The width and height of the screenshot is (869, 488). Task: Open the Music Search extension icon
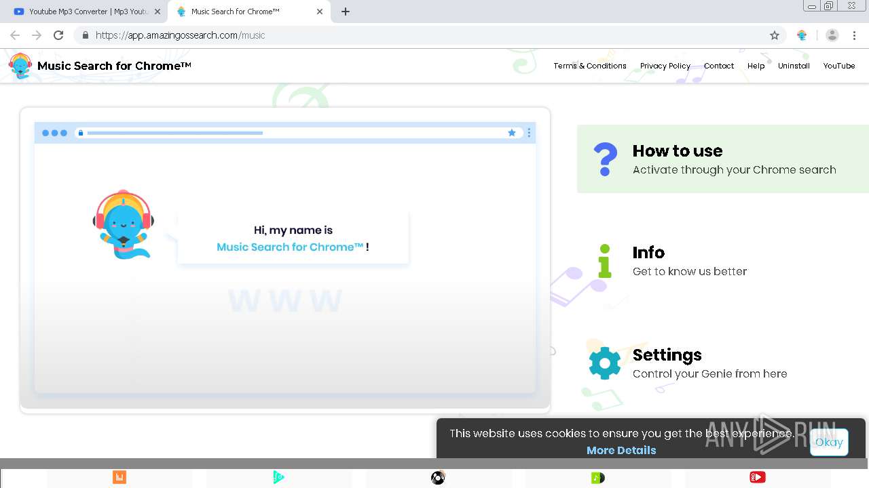pos(802,35)
